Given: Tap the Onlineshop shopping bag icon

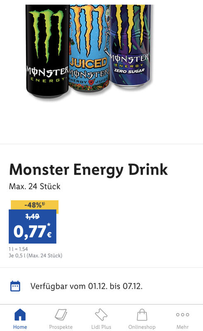Looking at the screenshot, I should click(x=142, y=315).
